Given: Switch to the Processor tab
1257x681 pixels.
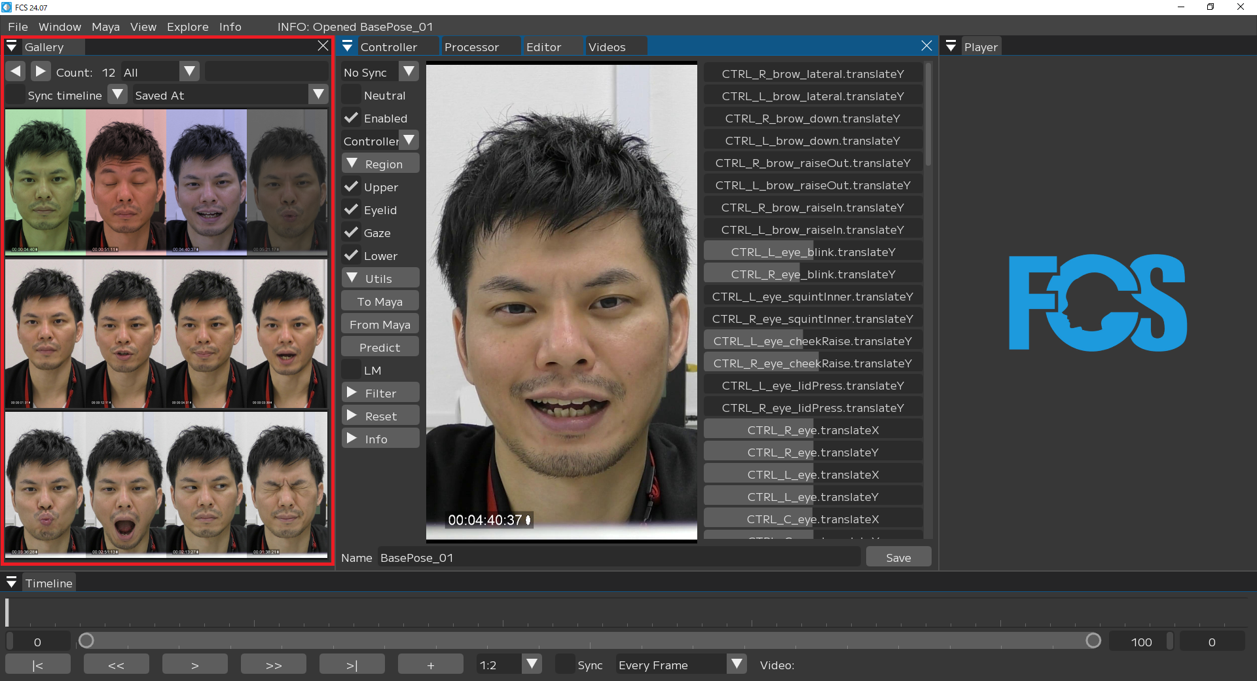Looking at the screenshot, I should point(471,46).
